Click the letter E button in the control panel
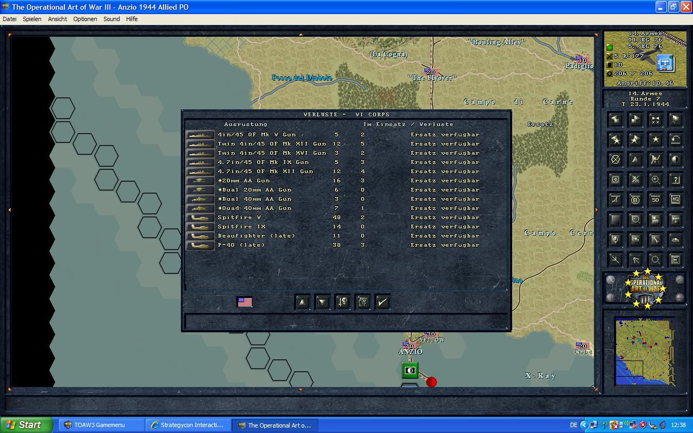This screenshot has width=693, height=433. click(x=675, y=260)
